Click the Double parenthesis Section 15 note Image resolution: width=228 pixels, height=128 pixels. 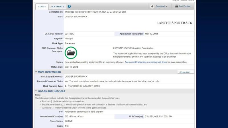(95, 105)
